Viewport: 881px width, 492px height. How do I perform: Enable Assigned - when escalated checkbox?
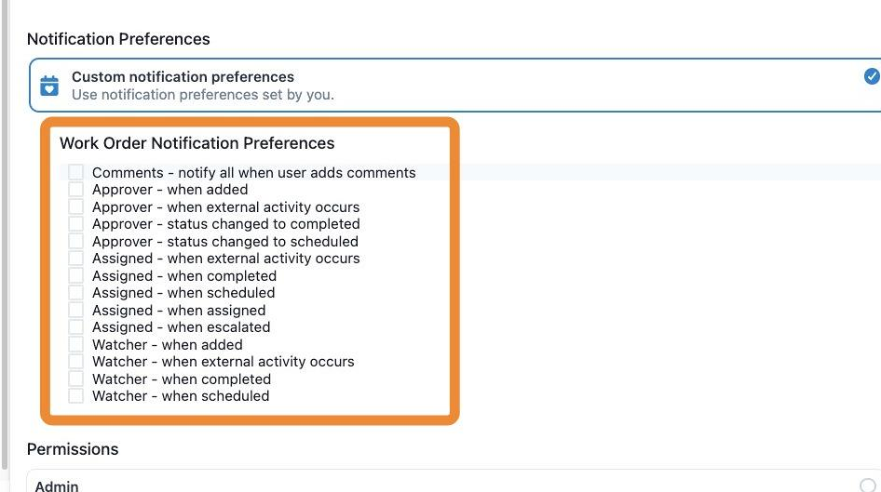coord(75,327)
